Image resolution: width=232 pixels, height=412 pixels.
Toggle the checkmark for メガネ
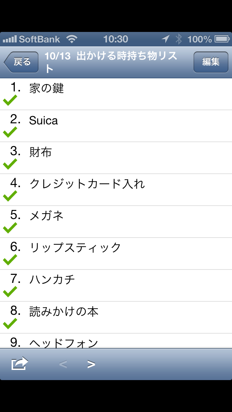pyautogui.click(x=10, y=227)
